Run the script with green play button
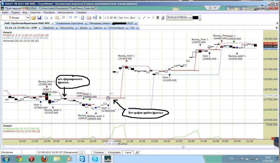Viewport: 280px width, 163px height. coord(100,17)
